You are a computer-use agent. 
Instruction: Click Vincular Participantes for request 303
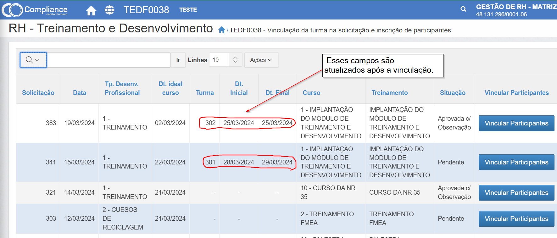[516, 219]
